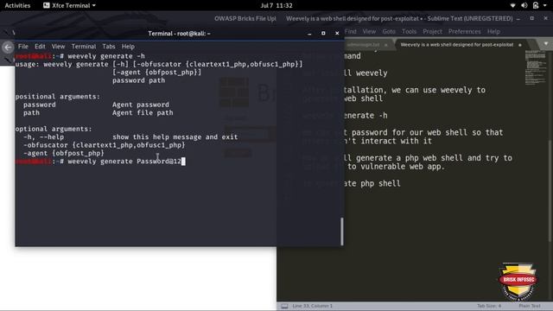Image resolution: width=553 pixels, height=311 pixels.
Task: Open the network status icon in top bar
Action: coord(512,5)
